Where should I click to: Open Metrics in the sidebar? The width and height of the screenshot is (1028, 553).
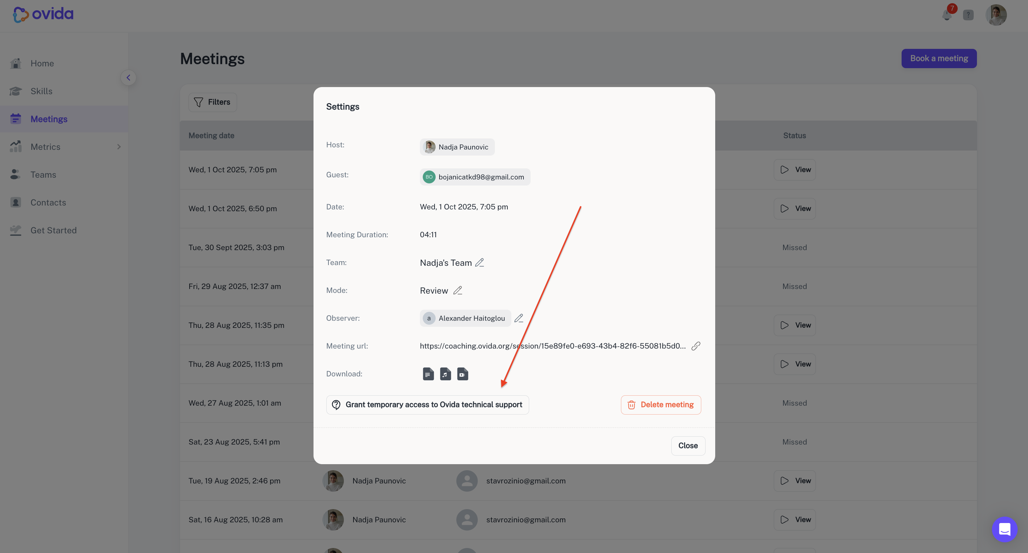pos(64,147)
